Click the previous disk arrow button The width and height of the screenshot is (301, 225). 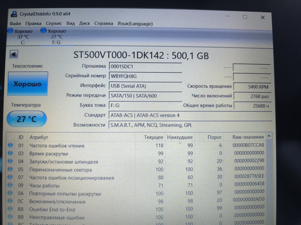click(x=14, y=54)
